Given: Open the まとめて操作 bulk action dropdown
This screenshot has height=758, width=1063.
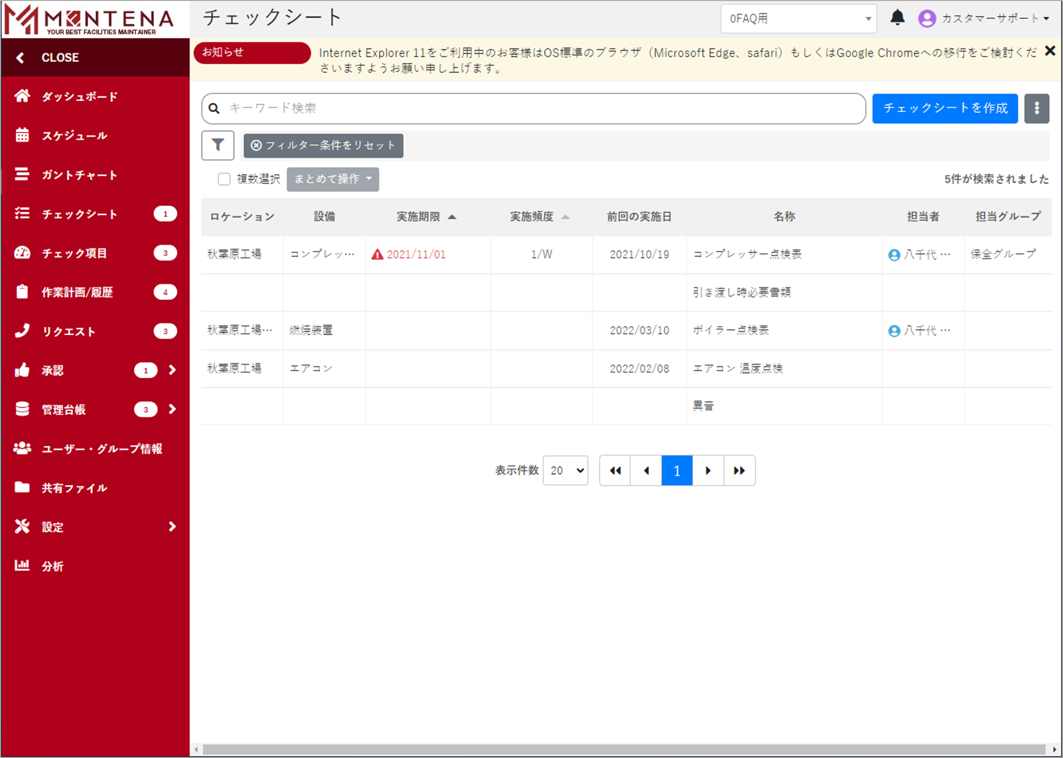Looking at the screenshot, I should click(x=333, y=179).
